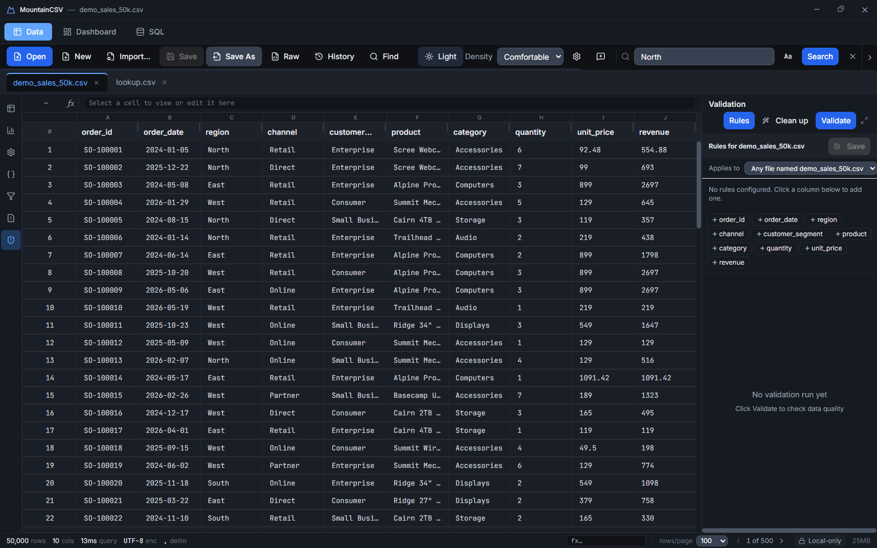Screen dimensions: 877x548
Task: Click the revenue column header
Action: coord(665,132)
